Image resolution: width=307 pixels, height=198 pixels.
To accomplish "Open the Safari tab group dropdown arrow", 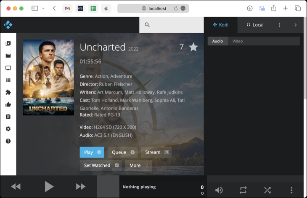I will click(x=43, y=8).
